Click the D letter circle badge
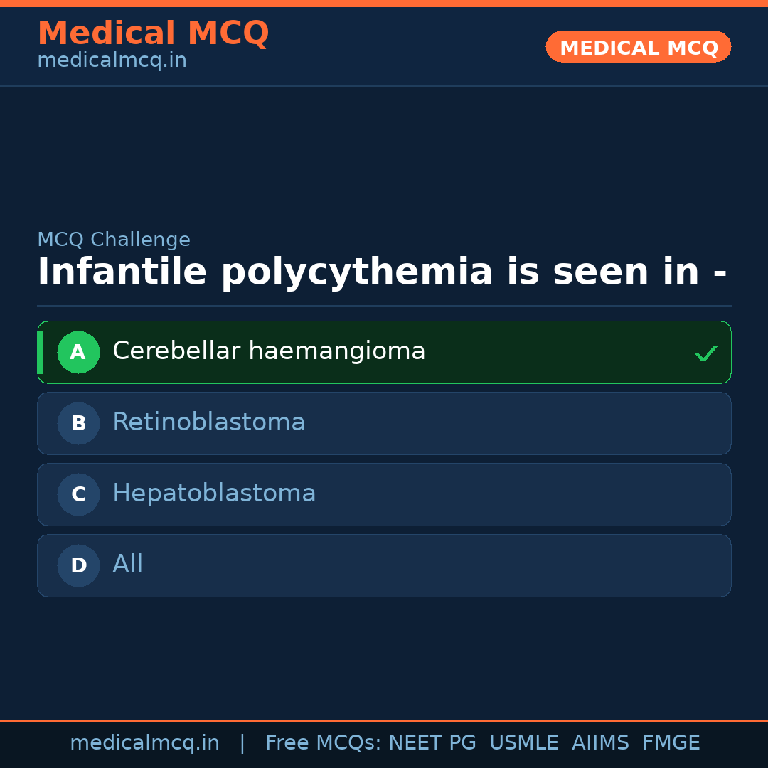 (x=78, y=565)
